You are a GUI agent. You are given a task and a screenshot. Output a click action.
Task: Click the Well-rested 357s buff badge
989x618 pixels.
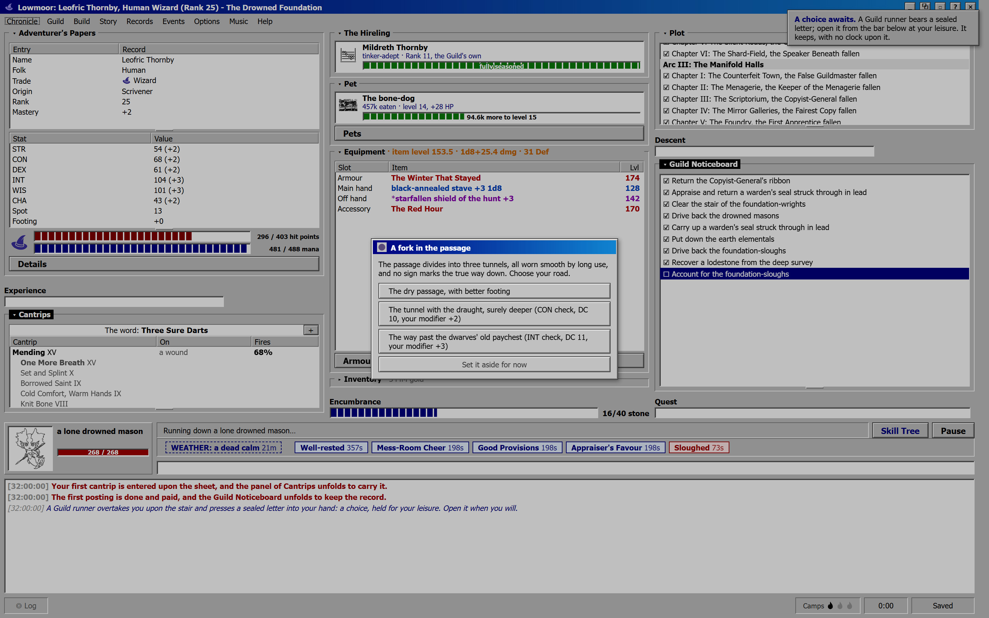331,448
